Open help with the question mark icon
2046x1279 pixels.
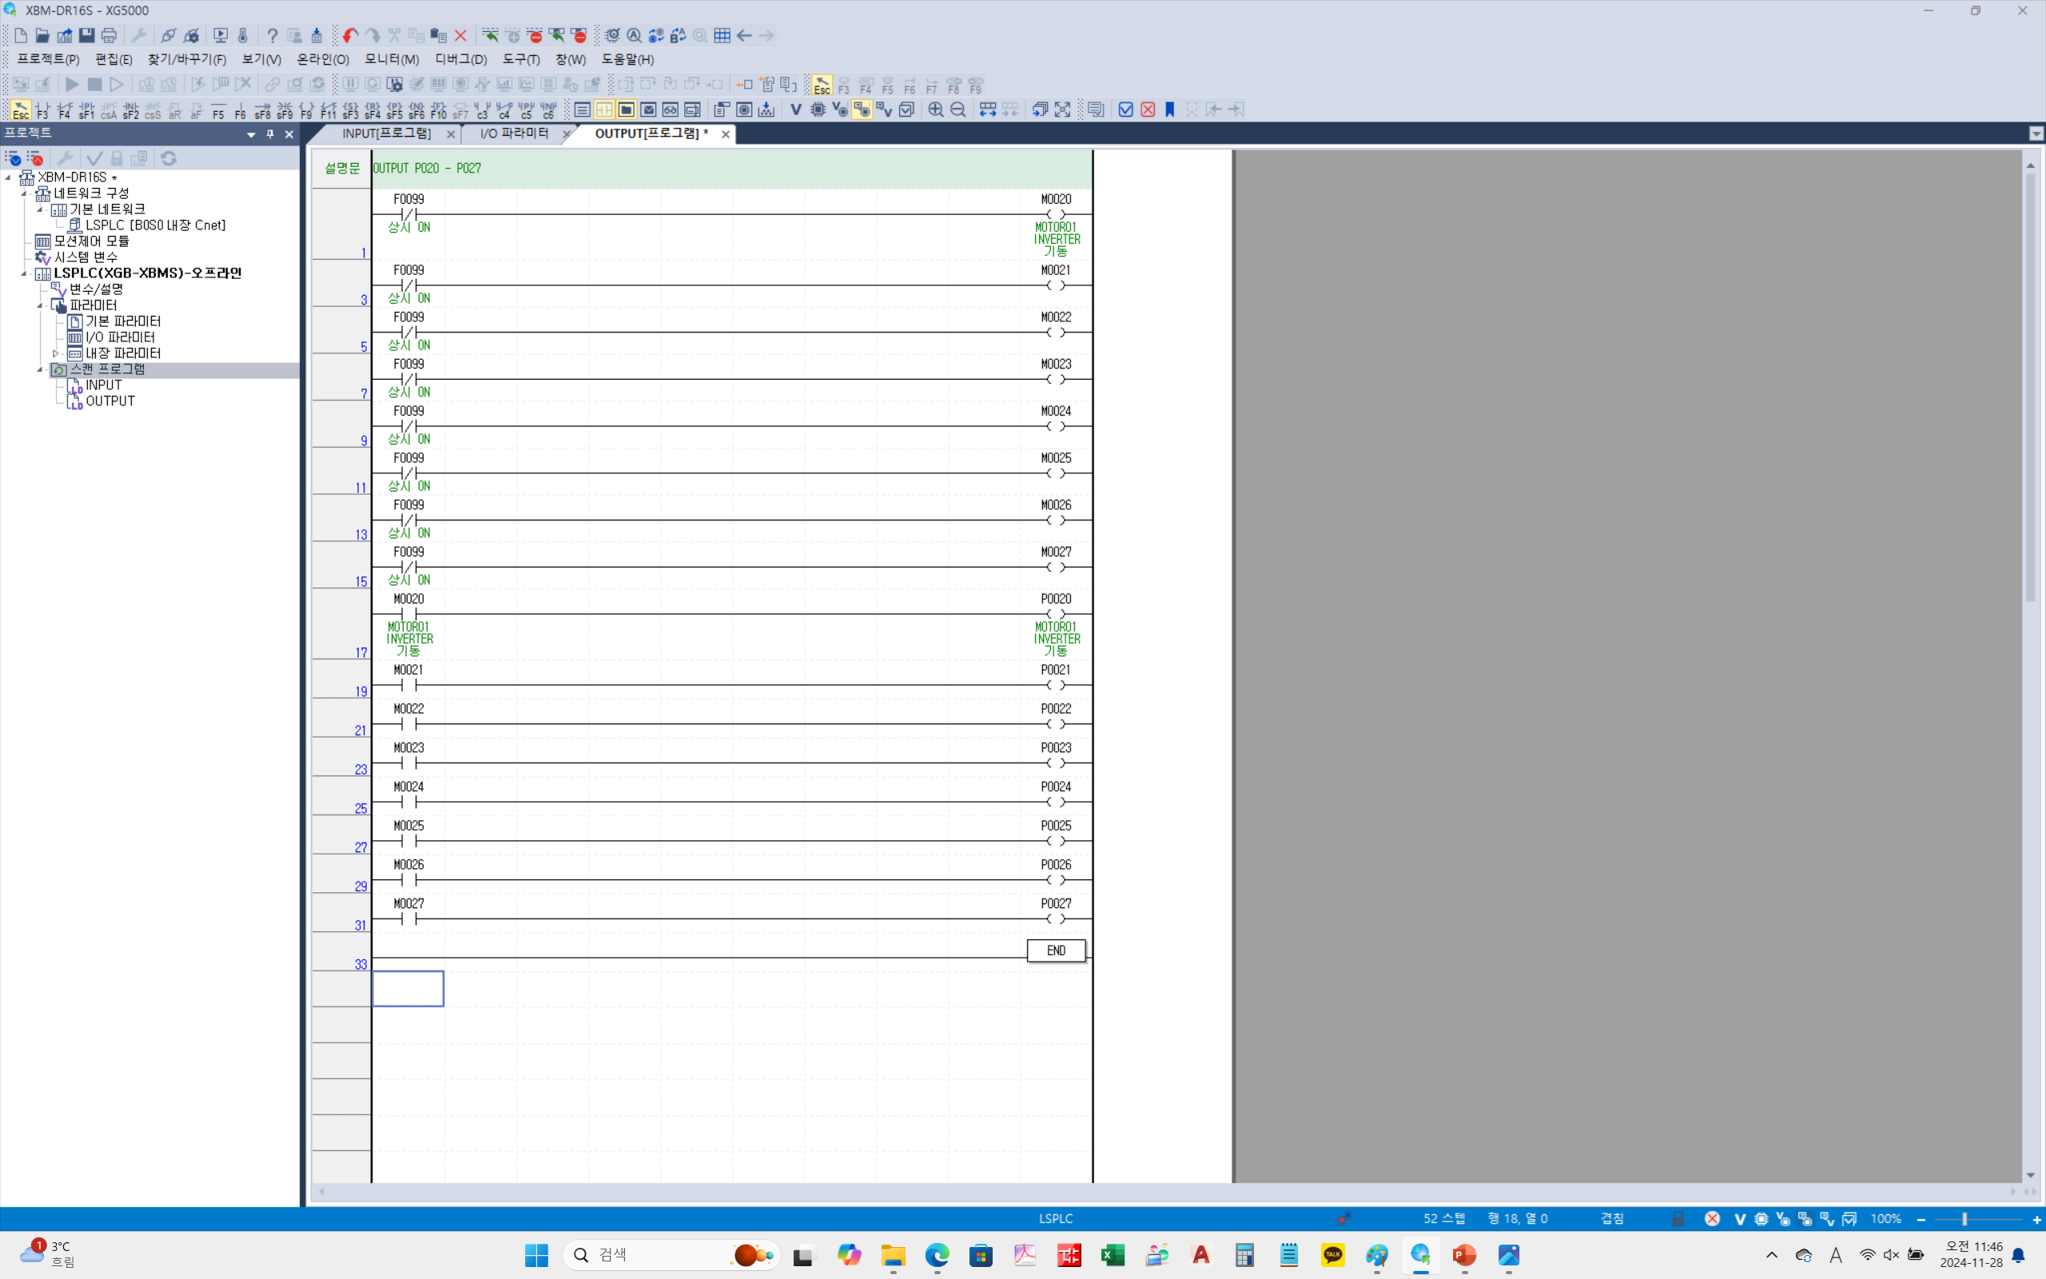[273, 35]
